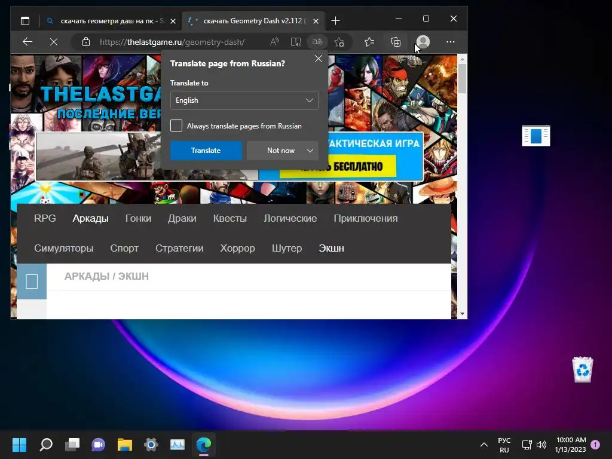Screen dimensions: 612x459
Task: Open the notification badge showing 1
Action: coord(595,444)
